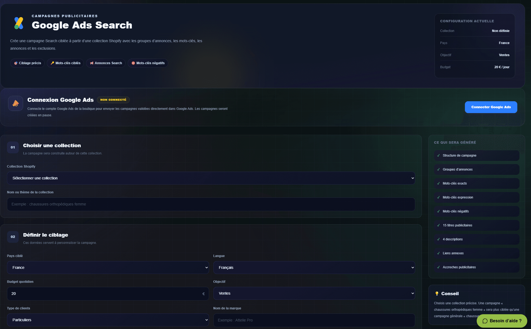Click the key icon in Mots-clés ciblés chip

tap(52, 63)
